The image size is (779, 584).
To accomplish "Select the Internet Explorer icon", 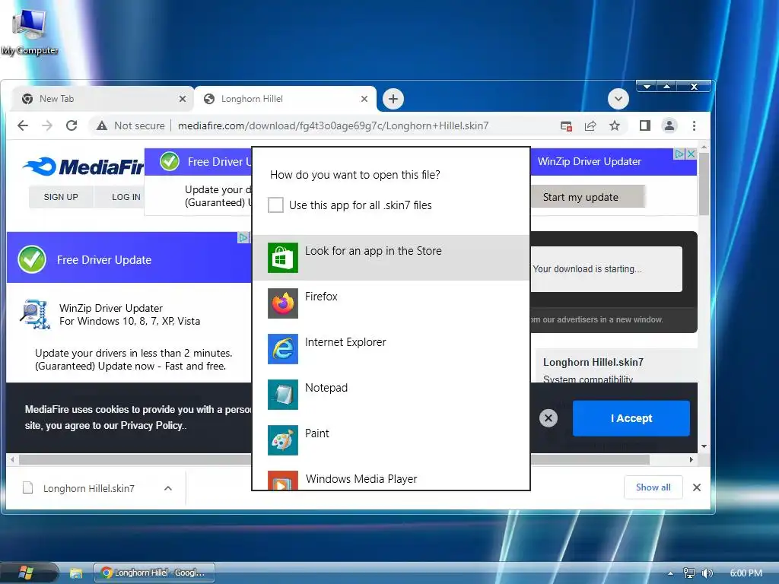I will pyautogui.click(x=283, y=349).
